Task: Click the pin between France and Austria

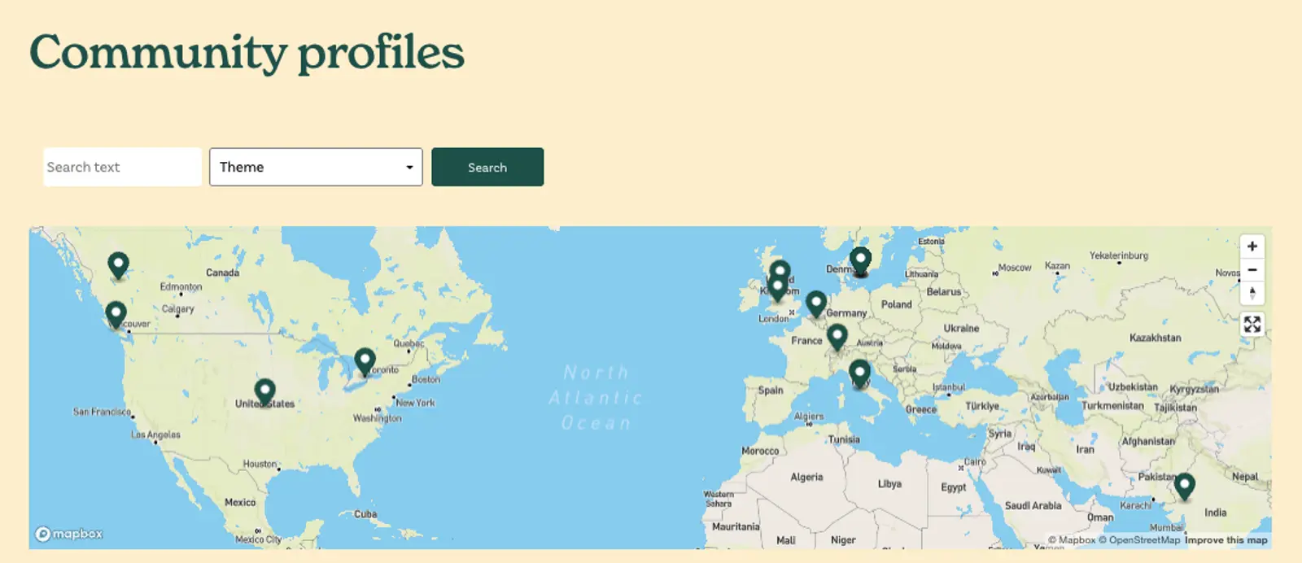Action: pos(837,336)
